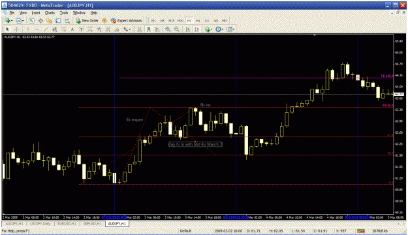This screenshot has width=408, height=235.
Task: Open MetaEditor from the toolbar
Action: coord(104,20)
